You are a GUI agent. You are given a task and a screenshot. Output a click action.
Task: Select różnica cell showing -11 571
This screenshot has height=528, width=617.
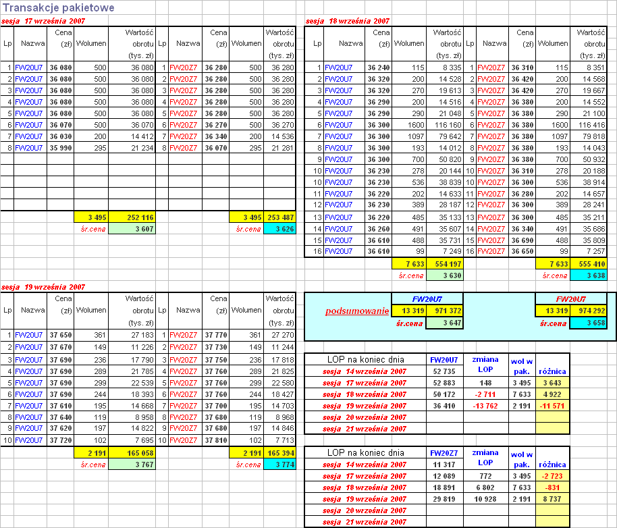pyautogui.click(x=552, y=406)
